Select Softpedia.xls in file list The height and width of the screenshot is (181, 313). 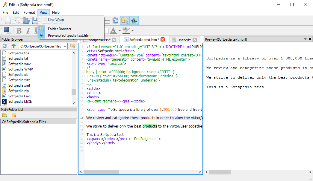click(18, 75)
